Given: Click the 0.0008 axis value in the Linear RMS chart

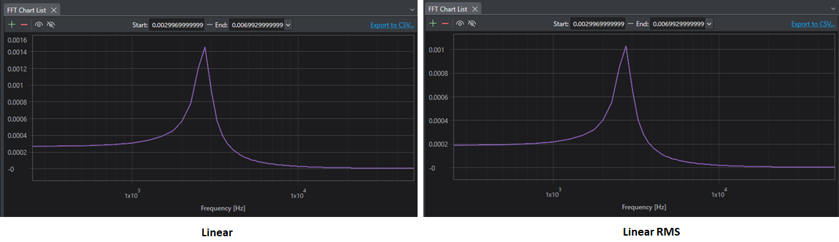Looking at the screenshot, I should click(x=439, y=73).
